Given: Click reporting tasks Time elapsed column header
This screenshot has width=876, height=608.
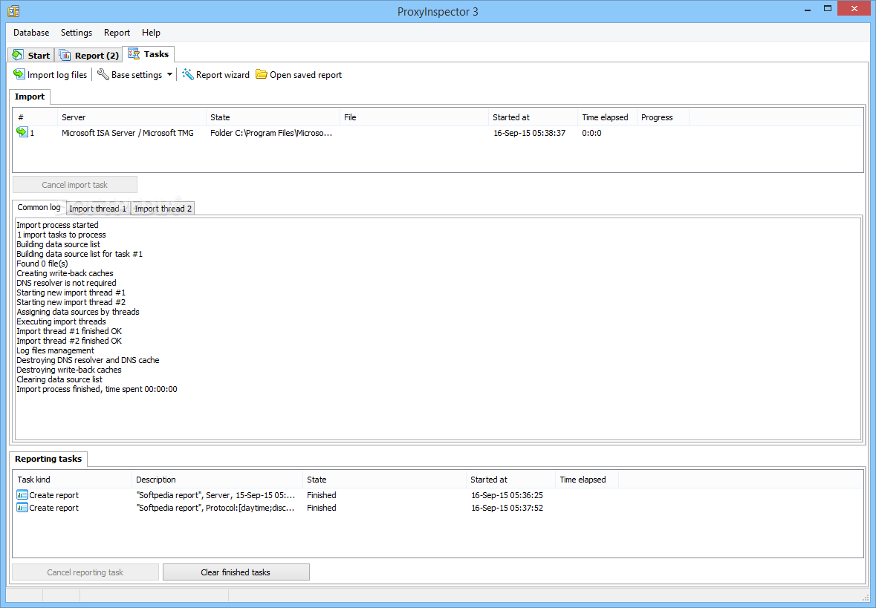Looking at the screenshot, I should point(587,480).
